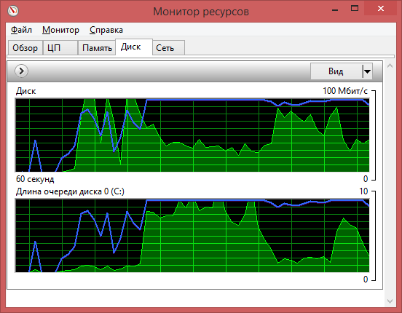Image resolution: width=402 pixels, height=313 pixels.
Task: Switch to the ЦП tab
Action: point(60,48)
